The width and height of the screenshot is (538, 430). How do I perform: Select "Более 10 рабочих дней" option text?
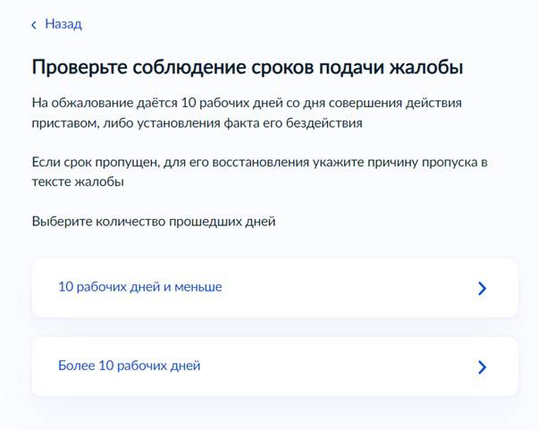[129, 366]
